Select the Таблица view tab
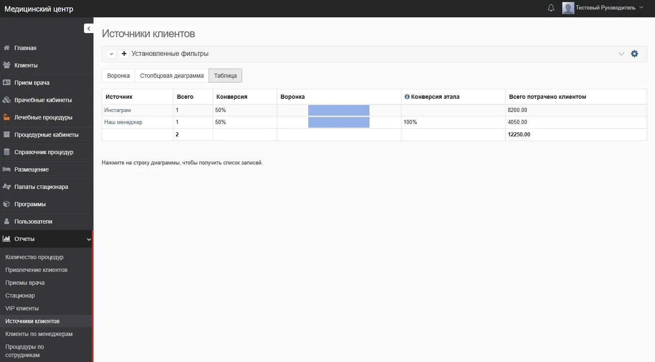 pos(225,76)
